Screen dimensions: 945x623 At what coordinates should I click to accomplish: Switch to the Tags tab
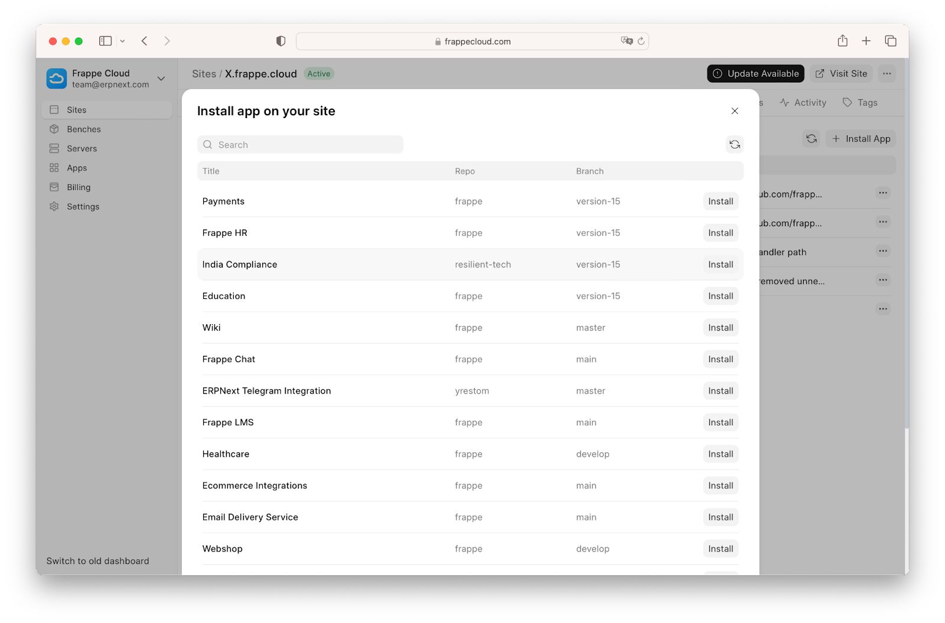(860, 103)
